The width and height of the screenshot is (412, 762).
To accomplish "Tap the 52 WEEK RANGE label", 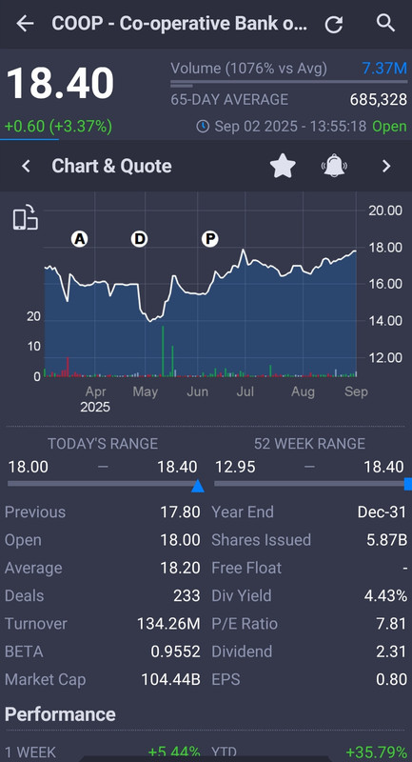I will 309,444.
